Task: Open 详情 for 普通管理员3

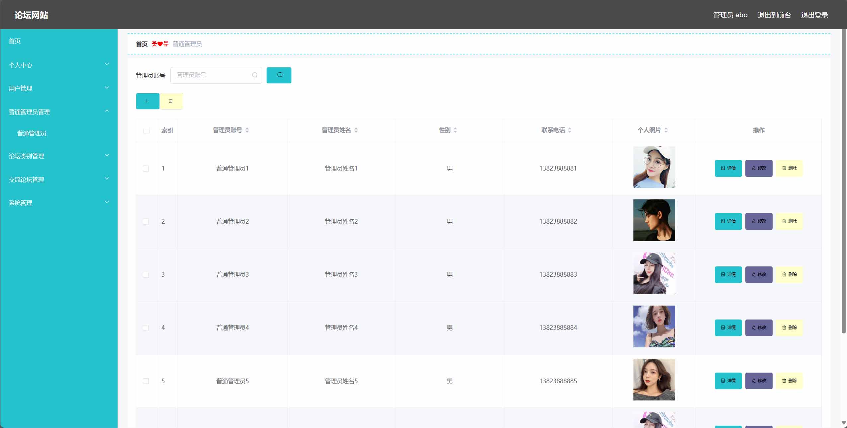Action: (x=728, y=275)
